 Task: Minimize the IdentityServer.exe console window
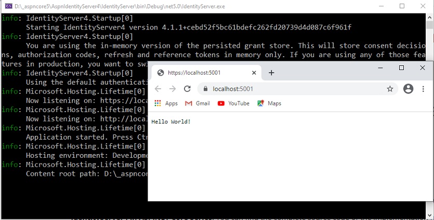tap(381, 6)
